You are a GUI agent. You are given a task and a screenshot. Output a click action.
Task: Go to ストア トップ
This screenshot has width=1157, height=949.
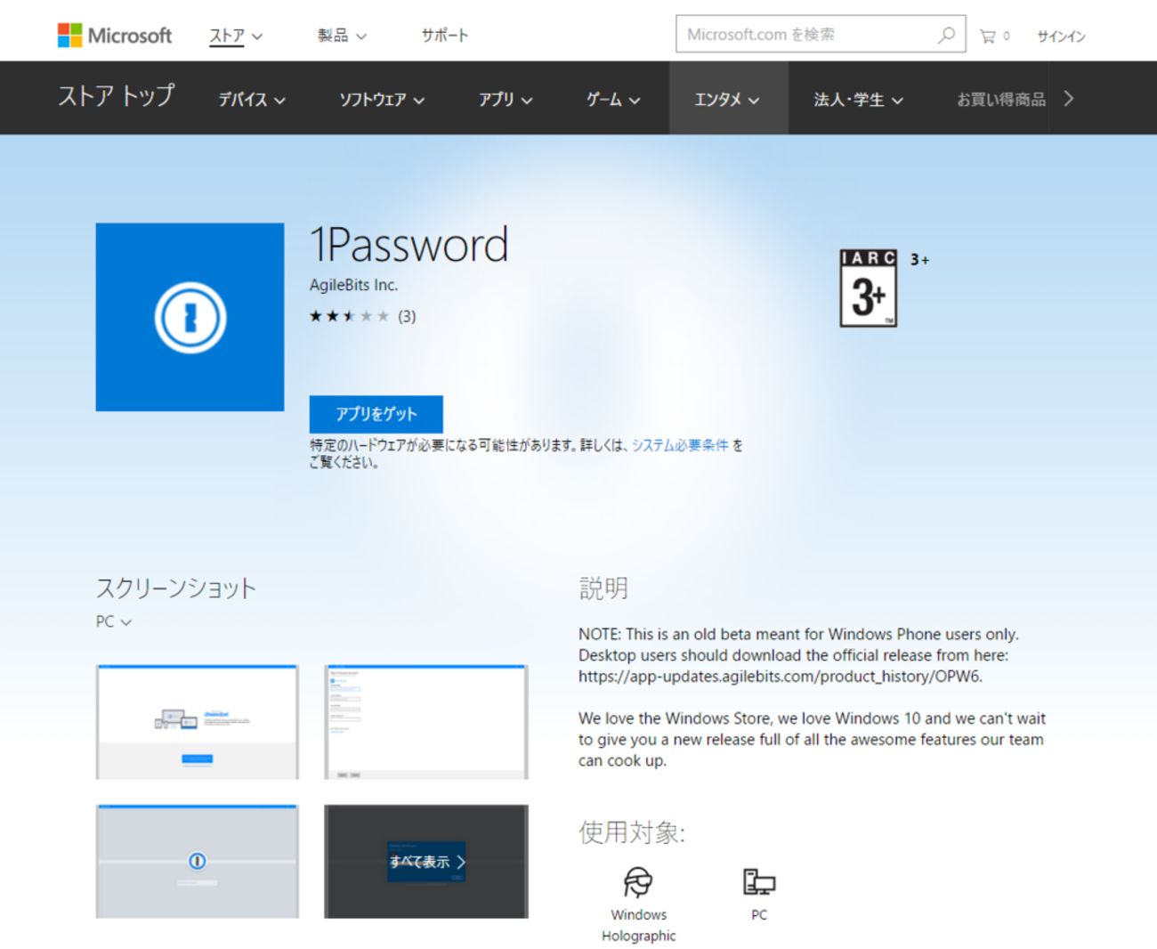coord(117,95)
